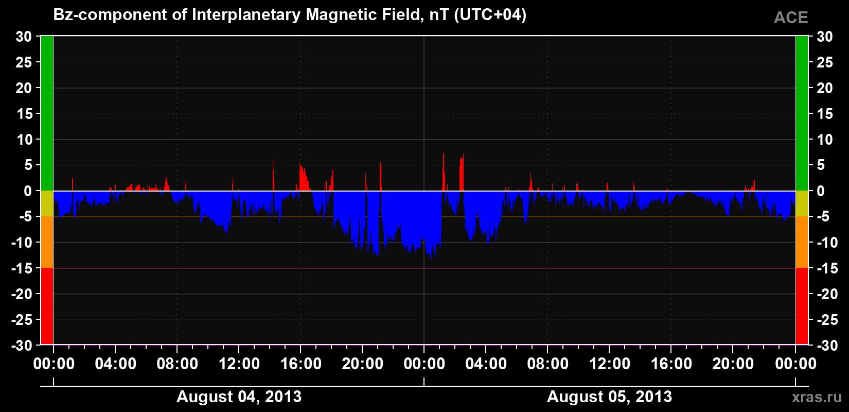This screenshot has width=849, height=412.
Task: Click the 0 value on right y-axis
Action: tap(821, 191)
